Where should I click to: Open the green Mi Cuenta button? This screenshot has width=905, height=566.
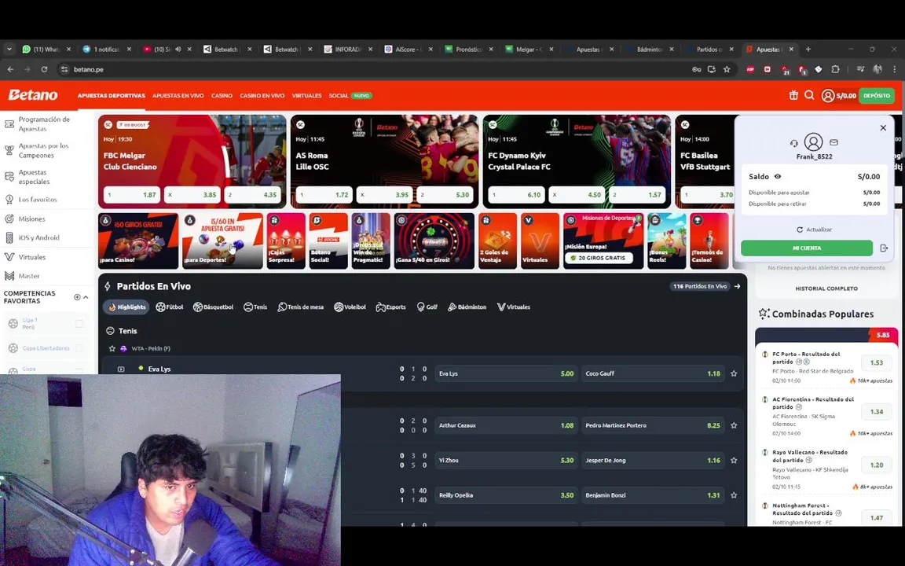point(806,248)
